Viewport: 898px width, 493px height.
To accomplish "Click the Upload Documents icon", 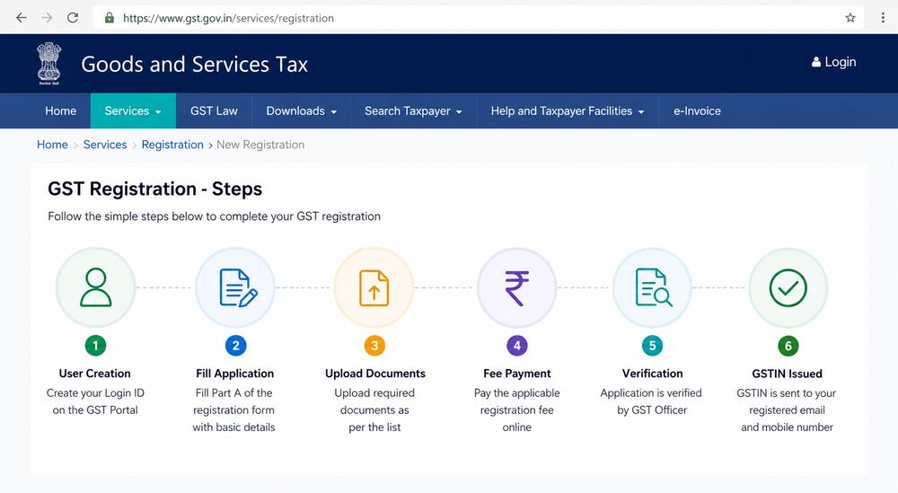I will coord(374,287).
